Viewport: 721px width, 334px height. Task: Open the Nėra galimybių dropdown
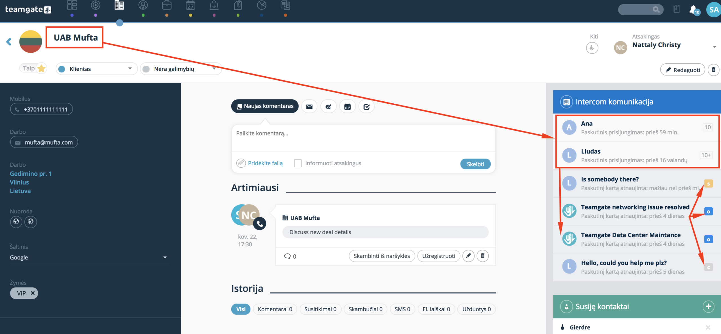[181, 69]
